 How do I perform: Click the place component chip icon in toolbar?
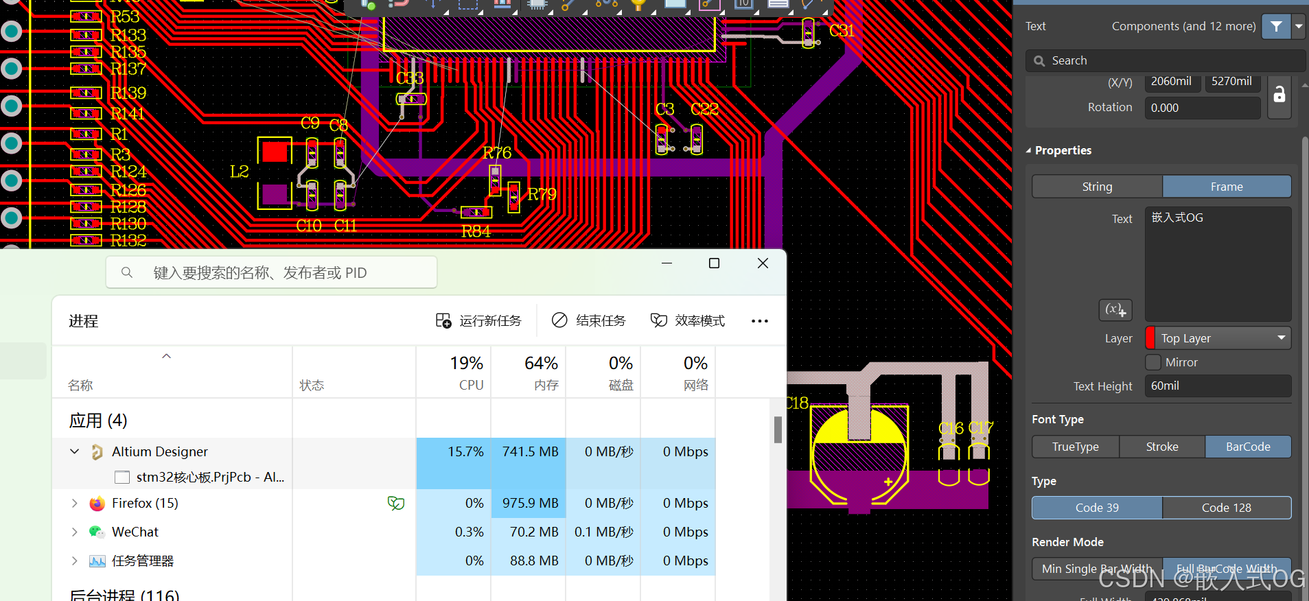pos(537,5)
